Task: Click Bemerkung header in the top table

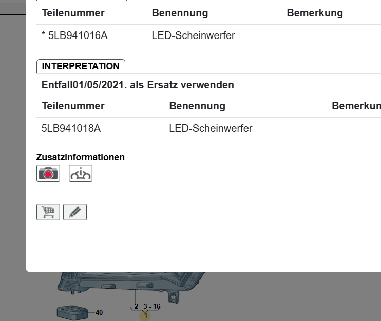Action: pos(314,13)
